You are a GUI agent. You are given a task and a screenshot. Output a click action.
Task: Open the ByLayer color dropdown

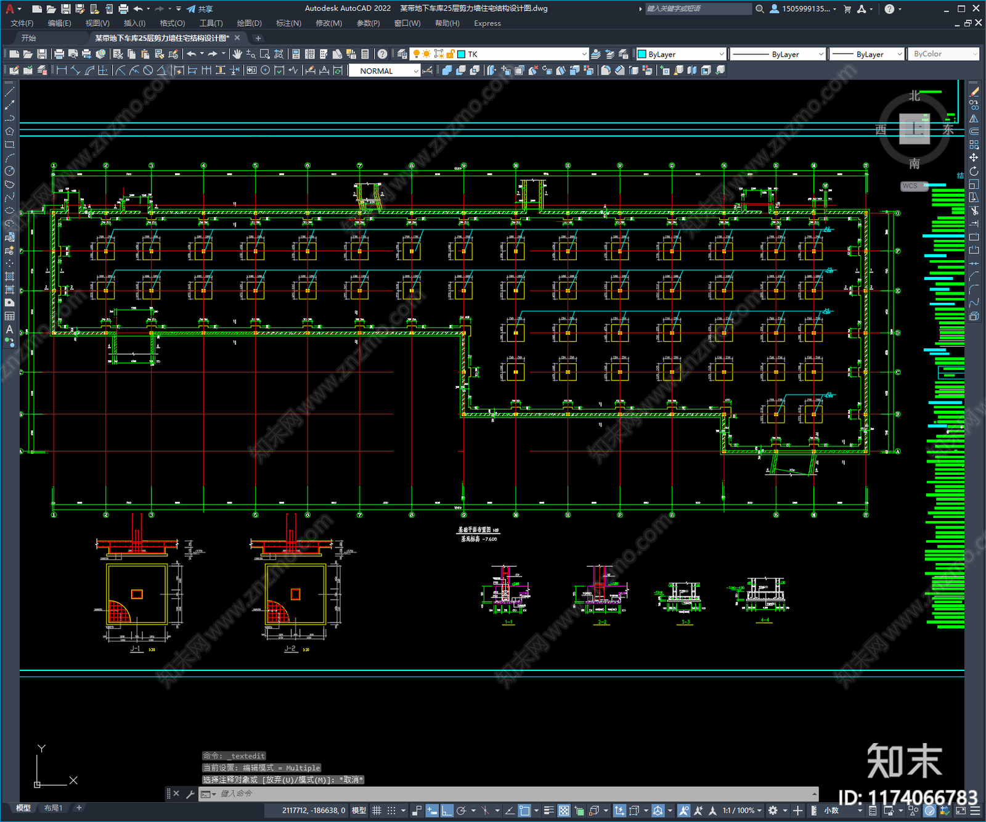681,54
